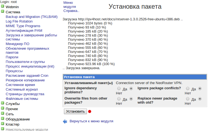Click the Загрузка http://ipv4host.net download line
The height and width of the screenshot is (131, 208).
point(123,19)
